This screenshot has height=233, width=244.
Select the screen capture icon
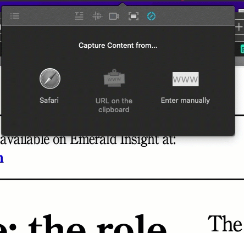pos(134,16)
